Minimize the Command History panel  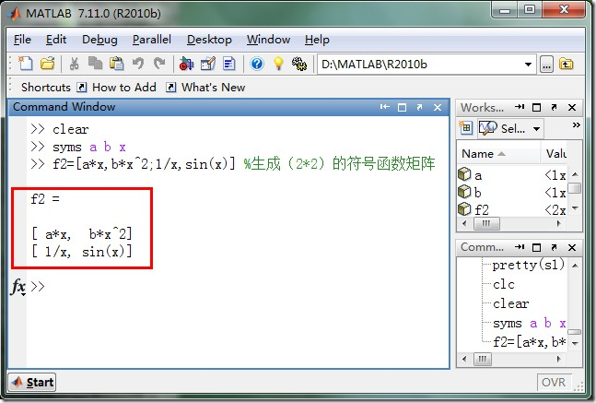(520, 247)
